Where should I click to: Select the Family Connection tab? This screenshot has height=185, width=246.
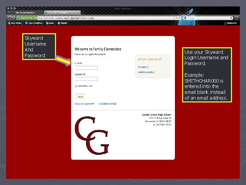coord(63,13)
